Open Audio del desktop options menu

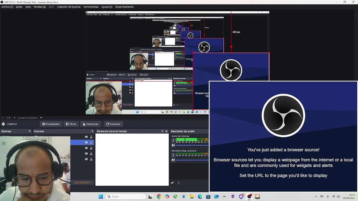tap(173, 140)
